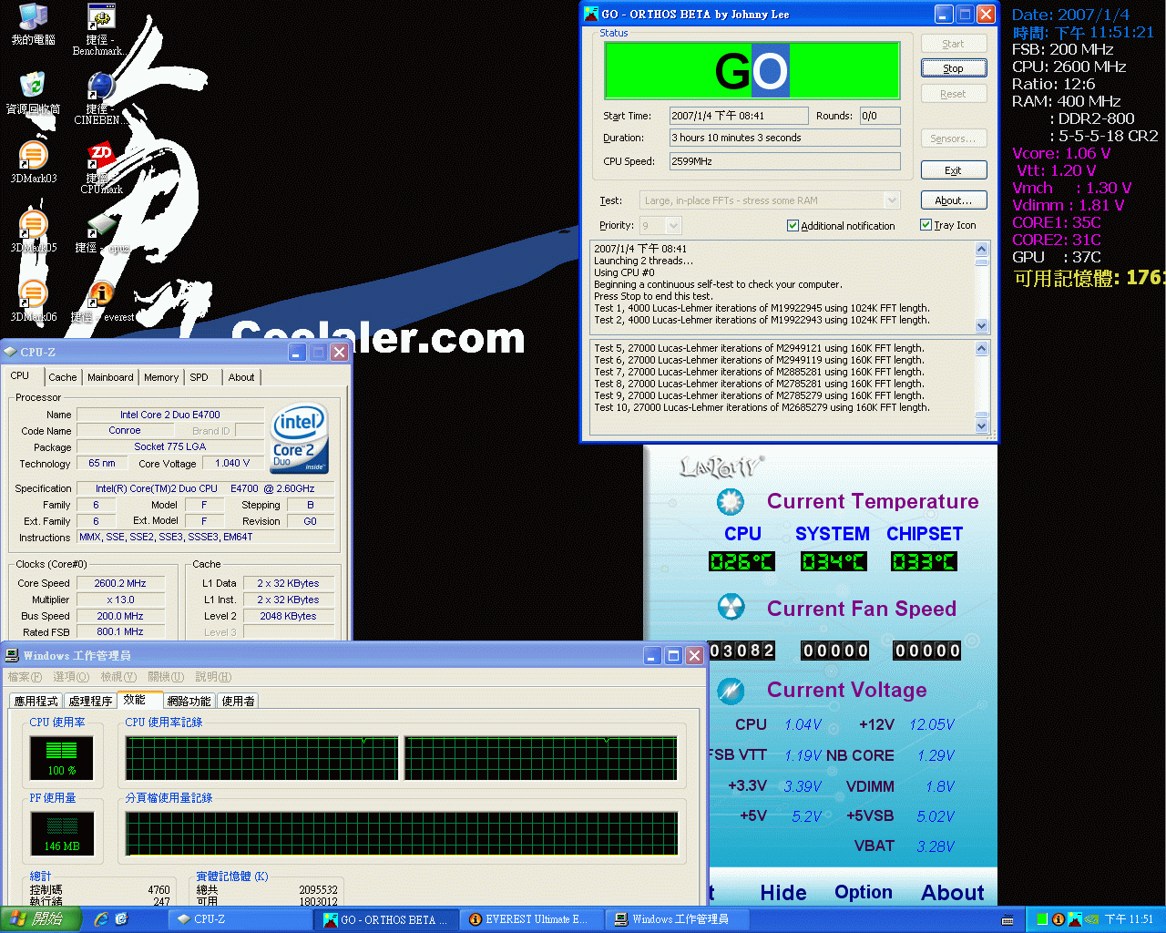1166x933 pixels.
Task: Click the temperature sun icon in the monitor panel
Action: (x=730, y=501)
